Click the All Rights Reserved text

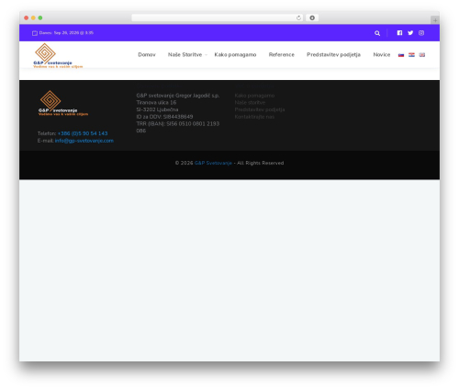pyautogui.click(x=261, y=163)
